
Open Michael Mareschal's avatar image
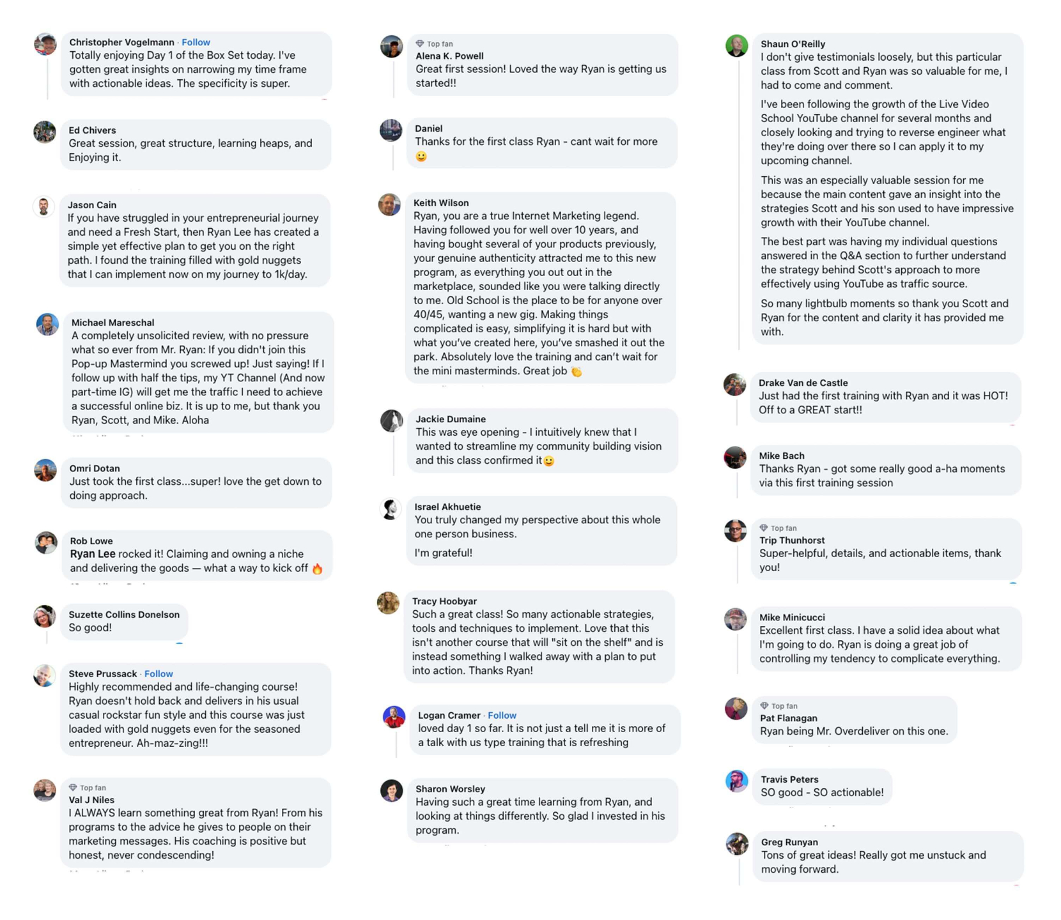47,324
